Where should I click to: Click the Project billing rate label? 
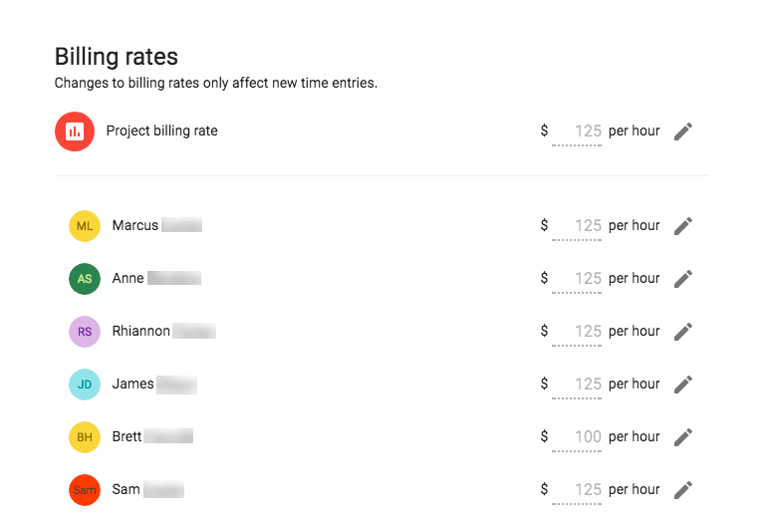click(162, 130)
